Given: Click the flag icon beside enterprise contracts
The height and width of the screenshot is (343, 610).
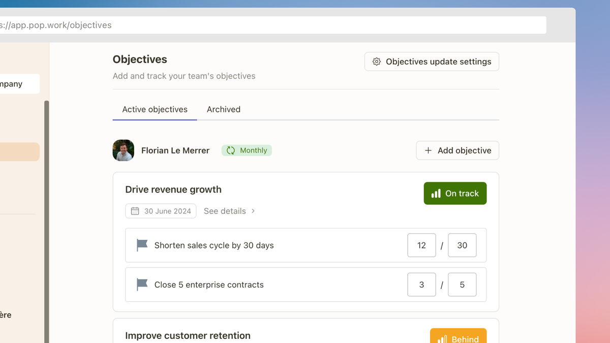Looking at the screenshot, I should click(x=141, y=285).
